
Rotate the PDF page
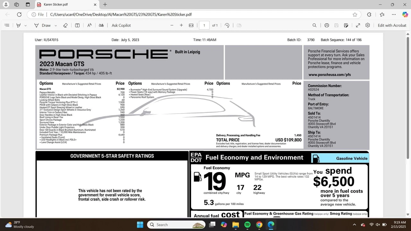tap(227, 25)
